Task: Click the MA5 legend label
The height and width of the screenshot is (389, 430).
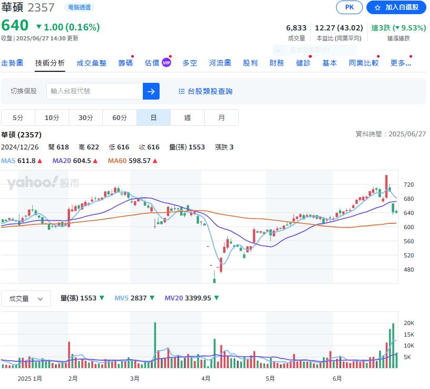Action: (x=8, y=161)
